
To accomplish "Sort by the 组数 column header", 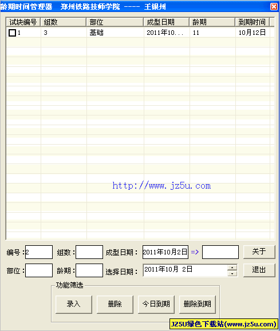I will coord(63,22).
